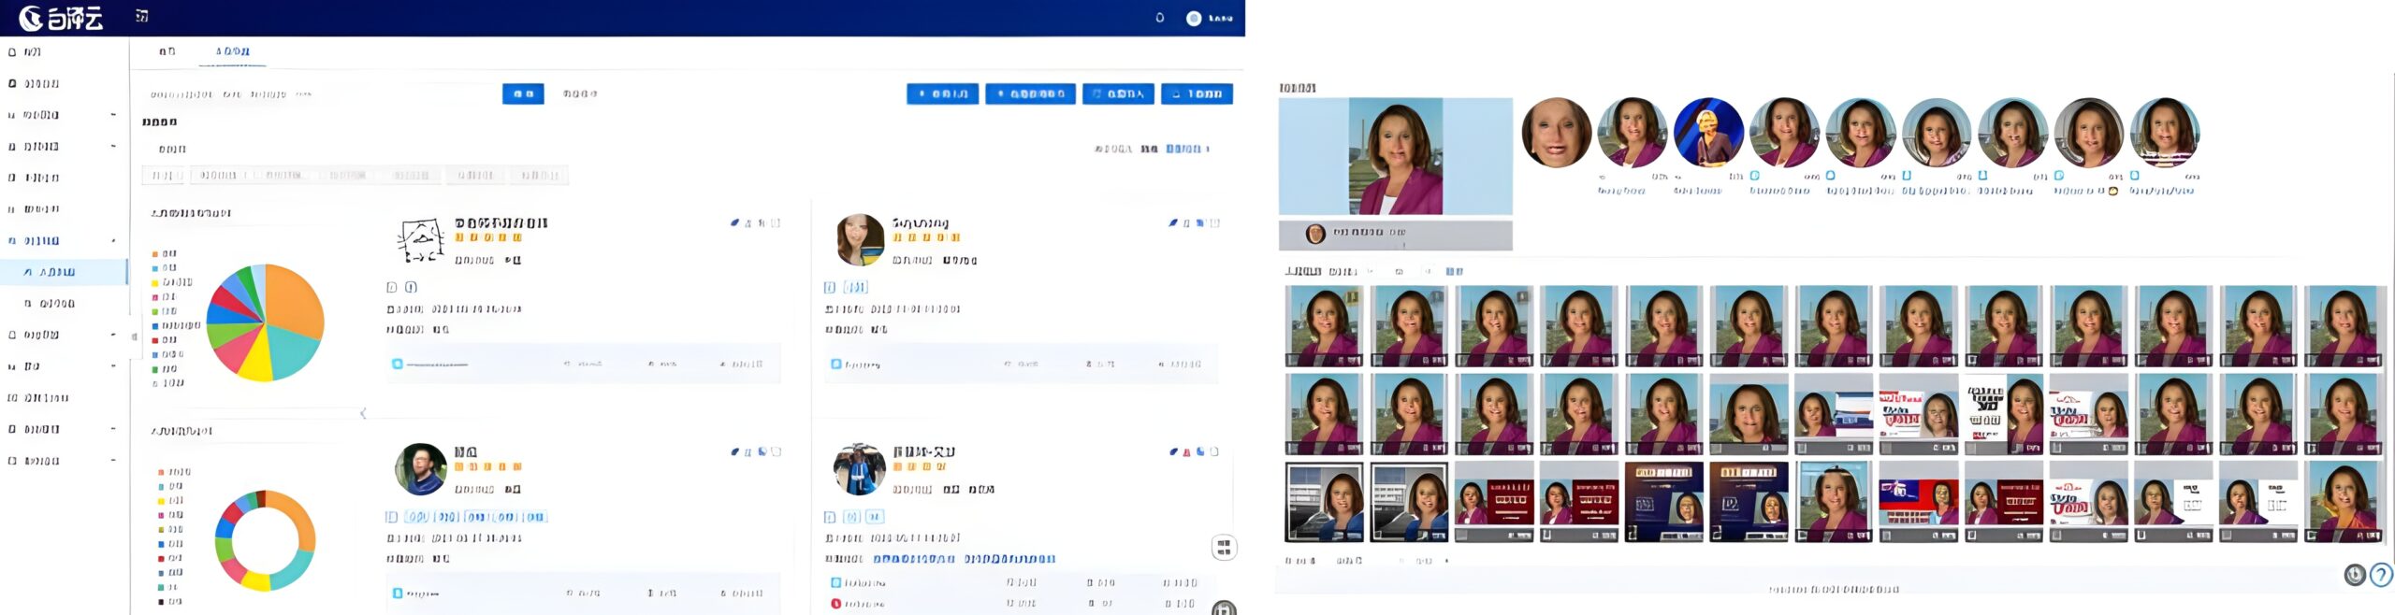Tick the checkbox on the bearded man's card
Screen dimensions: 2395x615
point(776,452)
